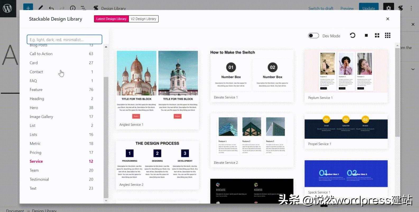Click Switch to draft link
This screenshot has width=419, height=212.
click(321, 8)
